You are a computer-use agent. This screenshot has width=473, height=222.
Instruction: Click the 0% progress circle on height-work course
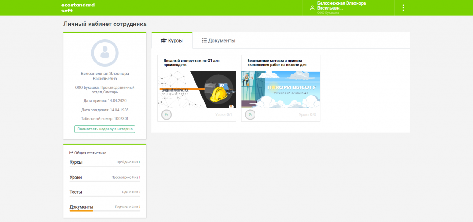point(250,114)
